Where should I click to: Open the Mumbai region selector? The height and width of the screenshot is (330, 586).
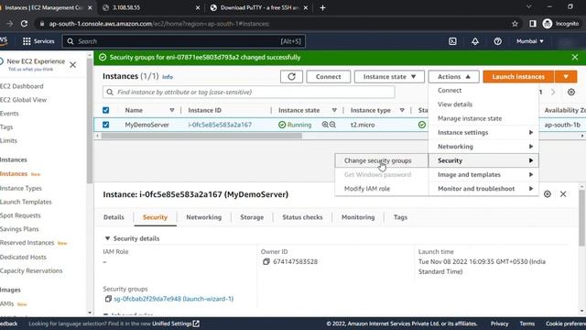pyautogui.click(x=530, y=41)
